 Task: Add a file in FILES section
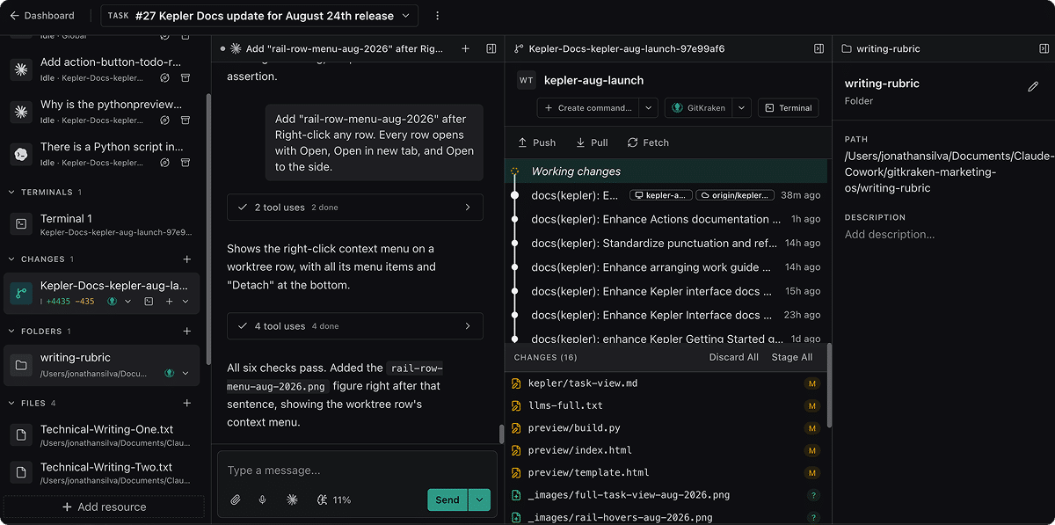point(186,404)
